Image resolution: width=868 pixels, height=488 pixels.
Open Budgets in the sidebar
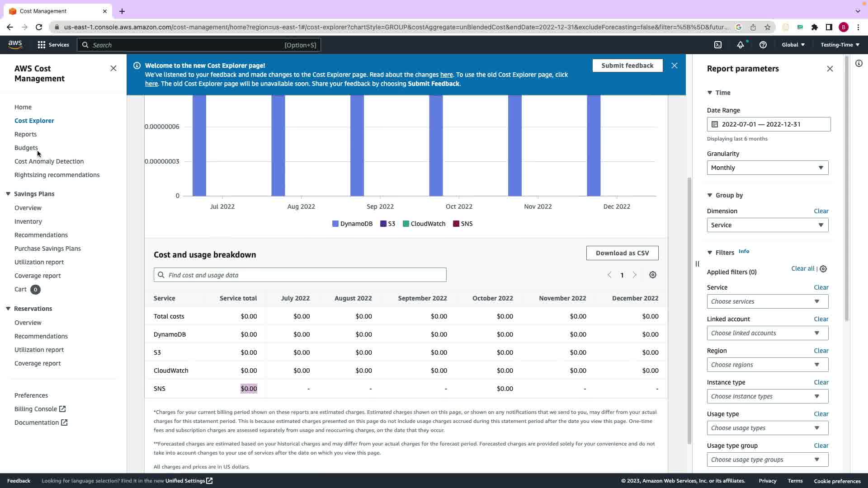click(x=26, y=148)
